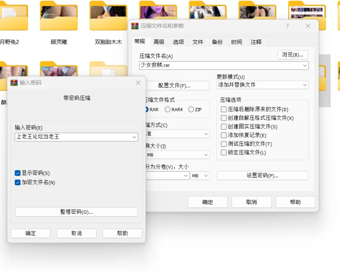Toggle the 加密文件名 checkbox
The height and width of the screenshot is (272, 340).
pyautogui.click(x=17, y=182)
